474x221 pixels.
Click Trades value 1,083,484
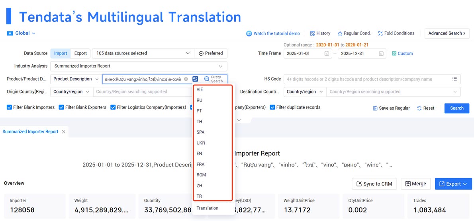click(430, 210)
